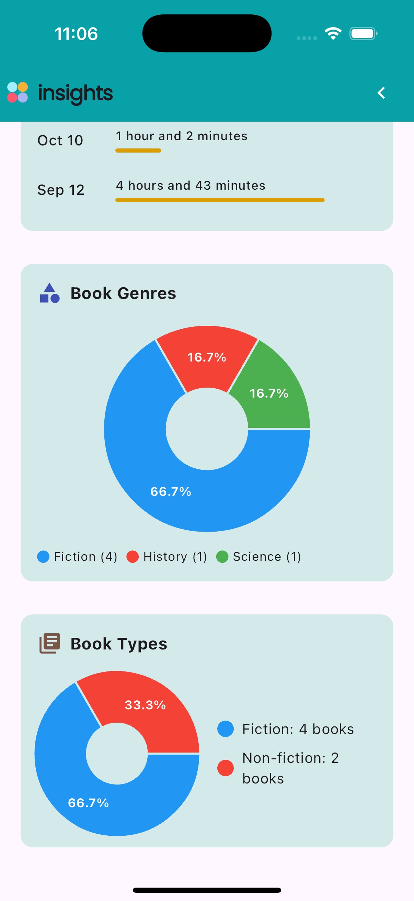Image resolution: width=414 pixels, height=901 pixels.
Task: Tap the Book Types library icon
Action: click(x=50, y=643)
